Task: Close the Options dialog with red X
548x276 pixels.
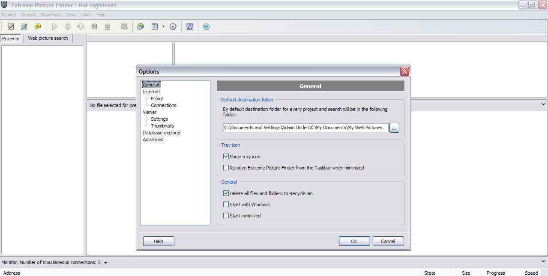Action: tap(404, 71)
